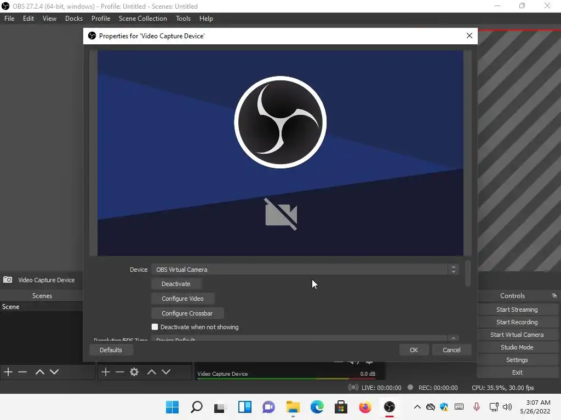Remove the selected scene with minus icon
The height and width of the screenshot is (420, 561).
22,372
